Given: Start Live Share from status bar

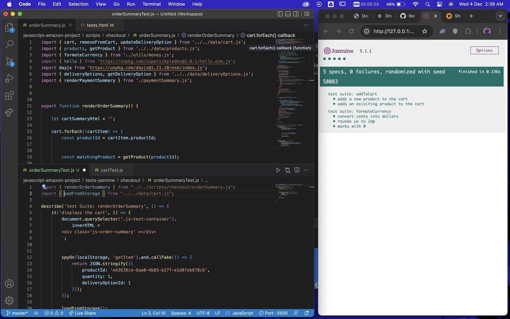Looking at the screenshot, I should (82, 313).
